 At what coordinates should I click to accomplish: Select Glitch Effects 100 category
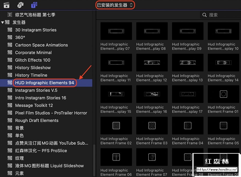tap(33, 60)
